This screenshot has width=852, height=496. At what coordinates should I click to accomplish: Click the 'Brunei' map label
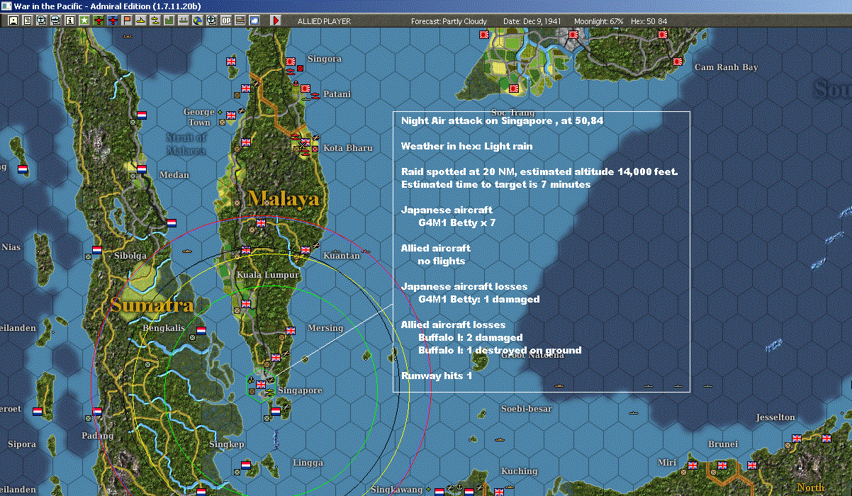tap(723, 444)
